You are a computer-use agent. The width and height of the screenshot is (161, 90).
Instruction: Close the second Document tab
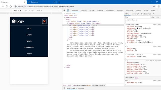tap(54, 2)
